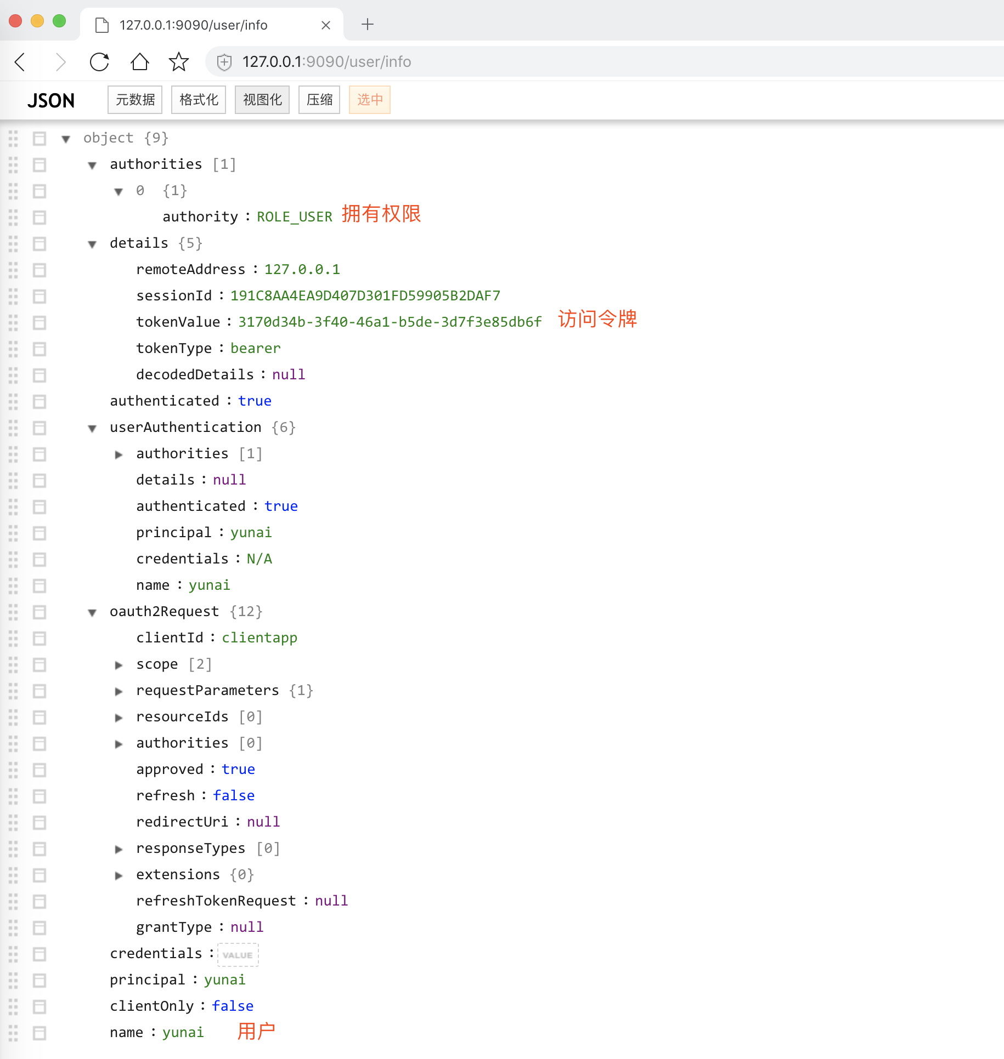Click the browser back arrow icon
Image resolution: width=1004 pixels, height=1059 pixels.
[x=20, y=62]
